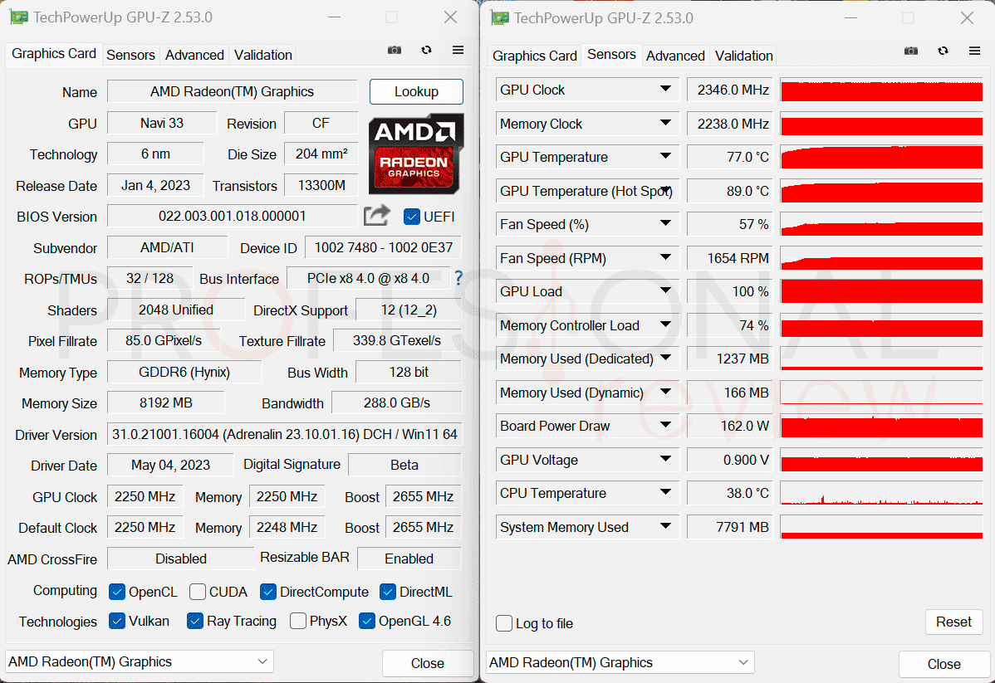Viewport: 995px width, 683px height.
Task: Open the Board Power Draw dropdown
Action: [x=665, y=426]
